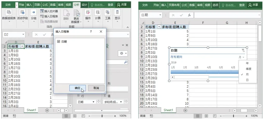Expand Name Box dropdown showing D2
The height and width of the screenshot is (120, 264).
click(23, 35)
